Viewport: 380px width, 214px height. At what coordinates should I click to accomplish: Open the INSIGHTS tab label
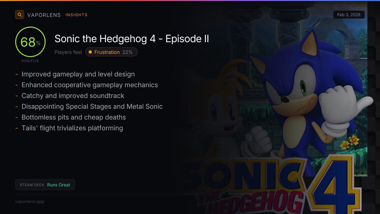(x=76, y=15)
